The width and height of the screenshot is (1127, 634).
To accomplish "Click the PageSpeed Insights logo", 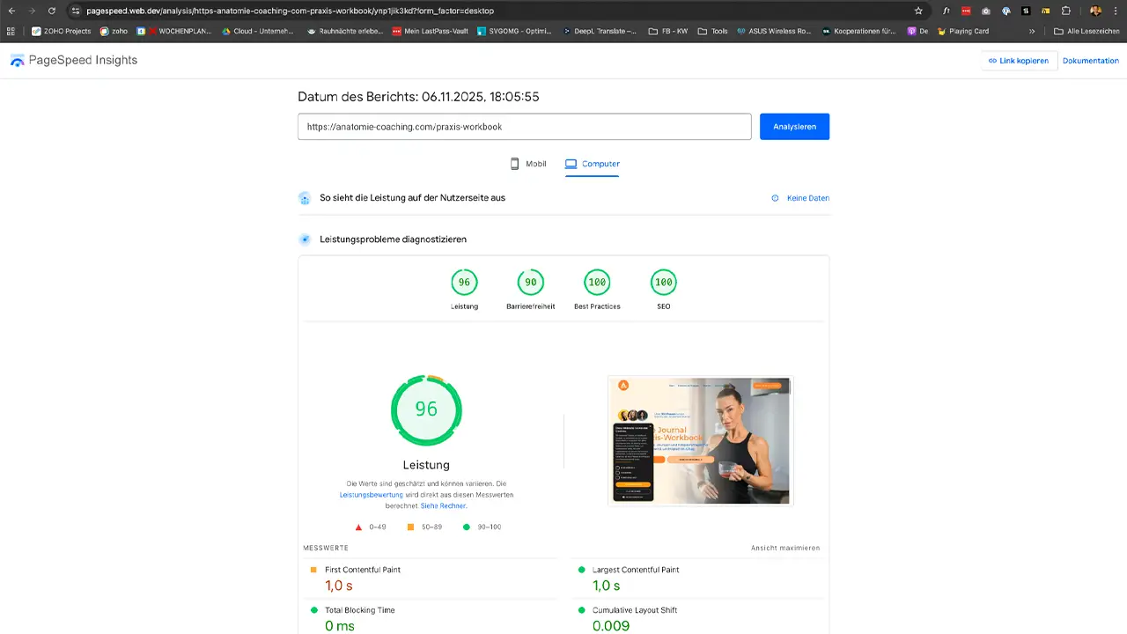I will 17,60.
